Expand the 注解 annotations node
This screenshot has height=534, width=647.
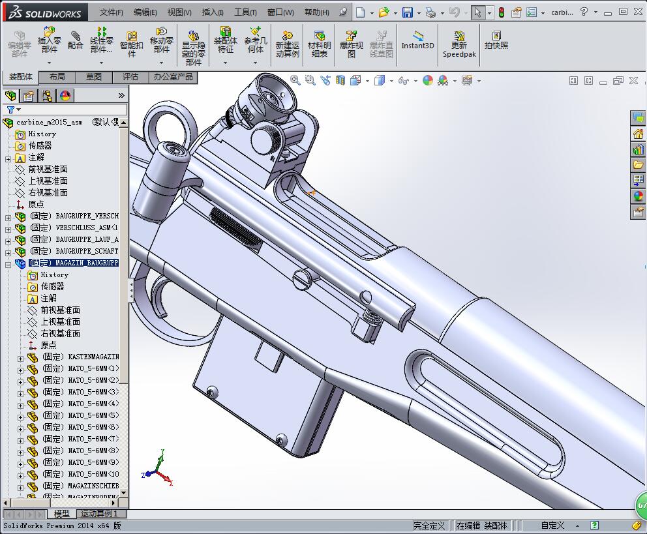pos(8,158)
